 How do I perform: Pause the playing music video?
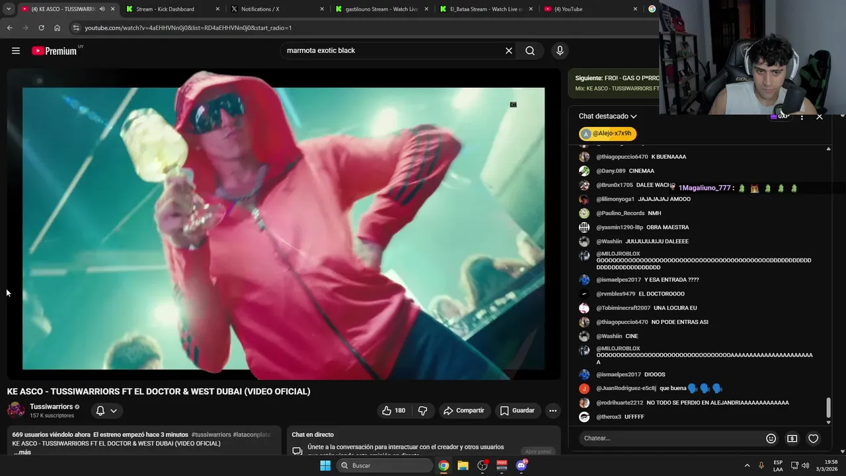pos(284,225)
